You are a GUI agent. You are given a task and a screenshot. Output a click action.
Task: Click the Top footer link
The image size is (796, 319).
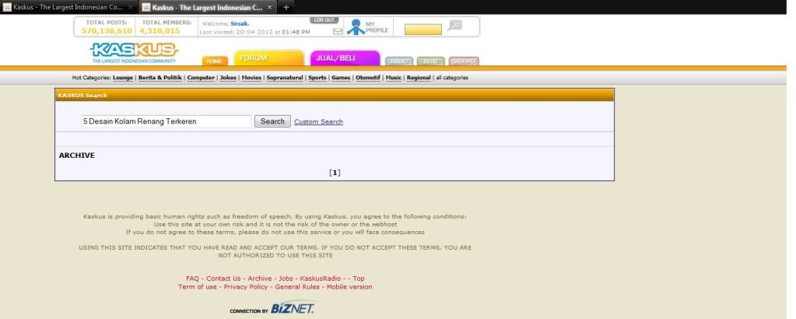coord(359,279)
